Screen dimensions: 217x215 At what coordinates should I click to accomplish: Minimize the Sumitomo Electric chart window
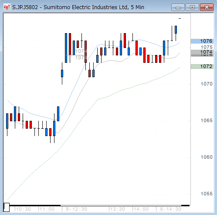click(178, 7)
